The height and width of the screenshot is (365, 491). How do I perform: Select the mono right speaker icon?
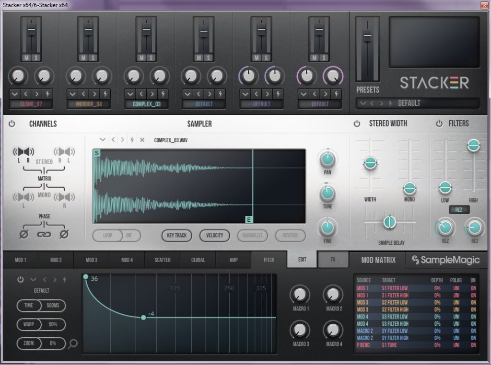pos(64,197)
